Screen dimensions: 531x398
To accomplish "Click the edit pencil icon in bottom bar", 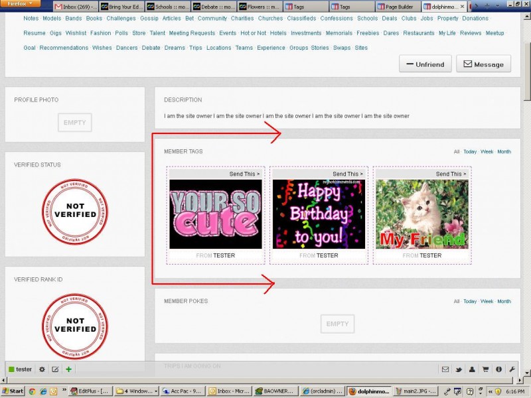I will [55, 369].
